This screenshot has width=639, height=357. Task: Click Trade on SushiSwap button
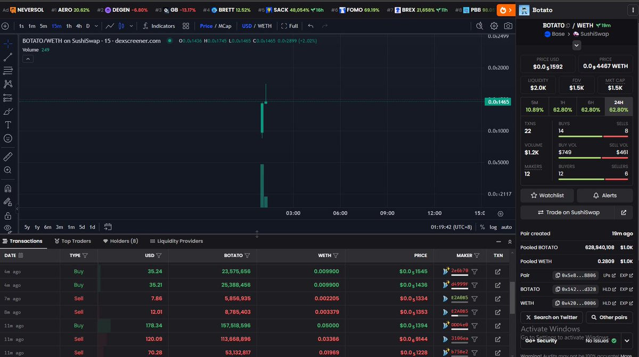tap(568, 212)
